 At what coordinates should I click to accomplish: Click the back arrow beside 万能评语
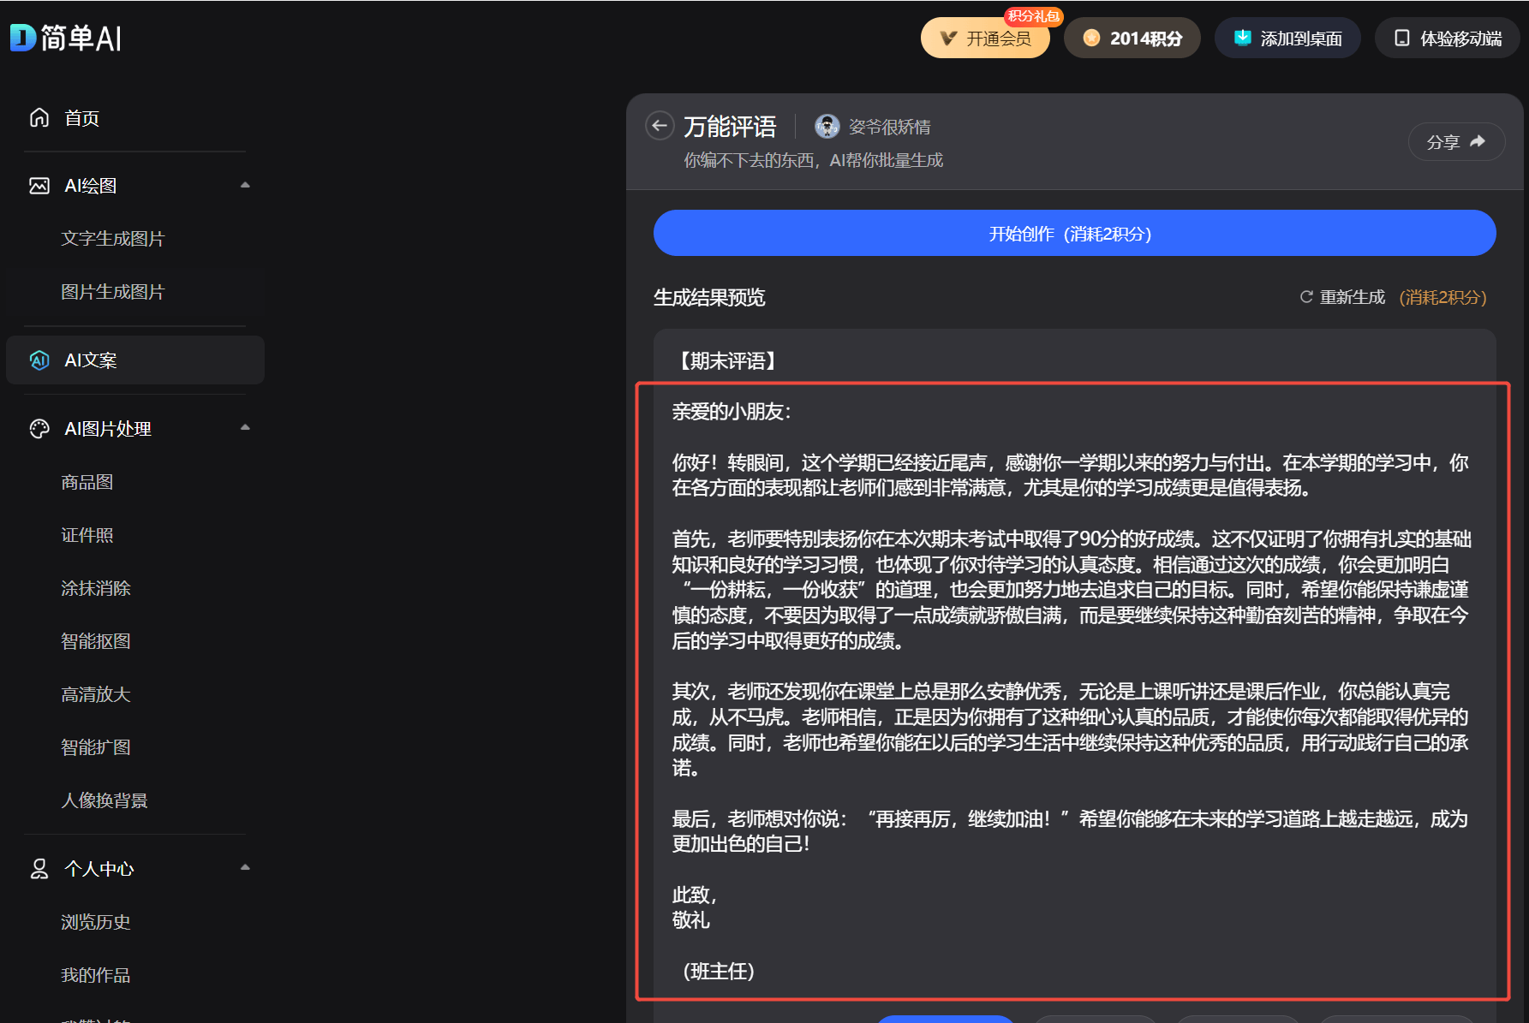(659, 127)
